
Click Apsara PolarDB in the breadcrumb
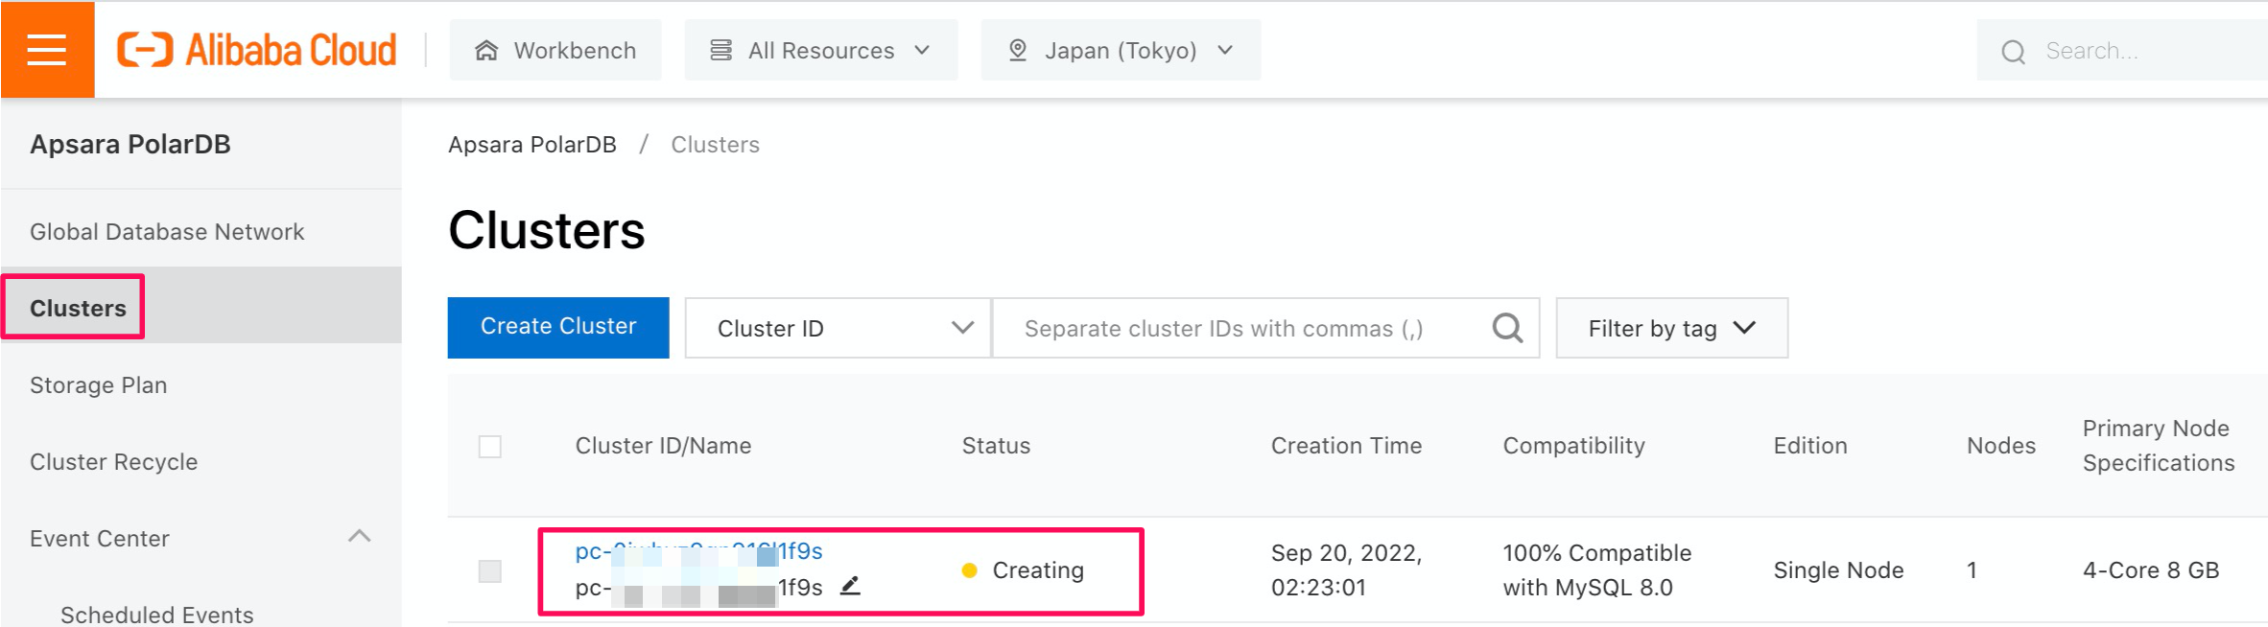532,145
